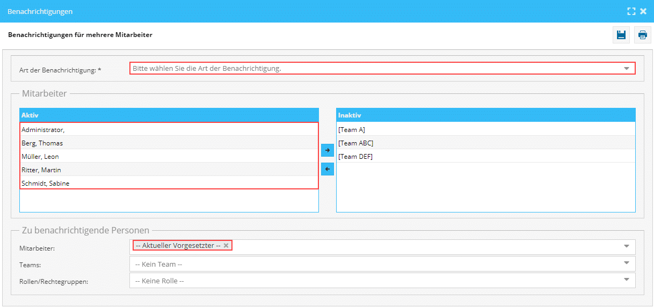The height and width of the screenshot is (308, 654).
Task: Select Schmidt, Sabine in Aktiv list
Action: click(x=169, y=183)
